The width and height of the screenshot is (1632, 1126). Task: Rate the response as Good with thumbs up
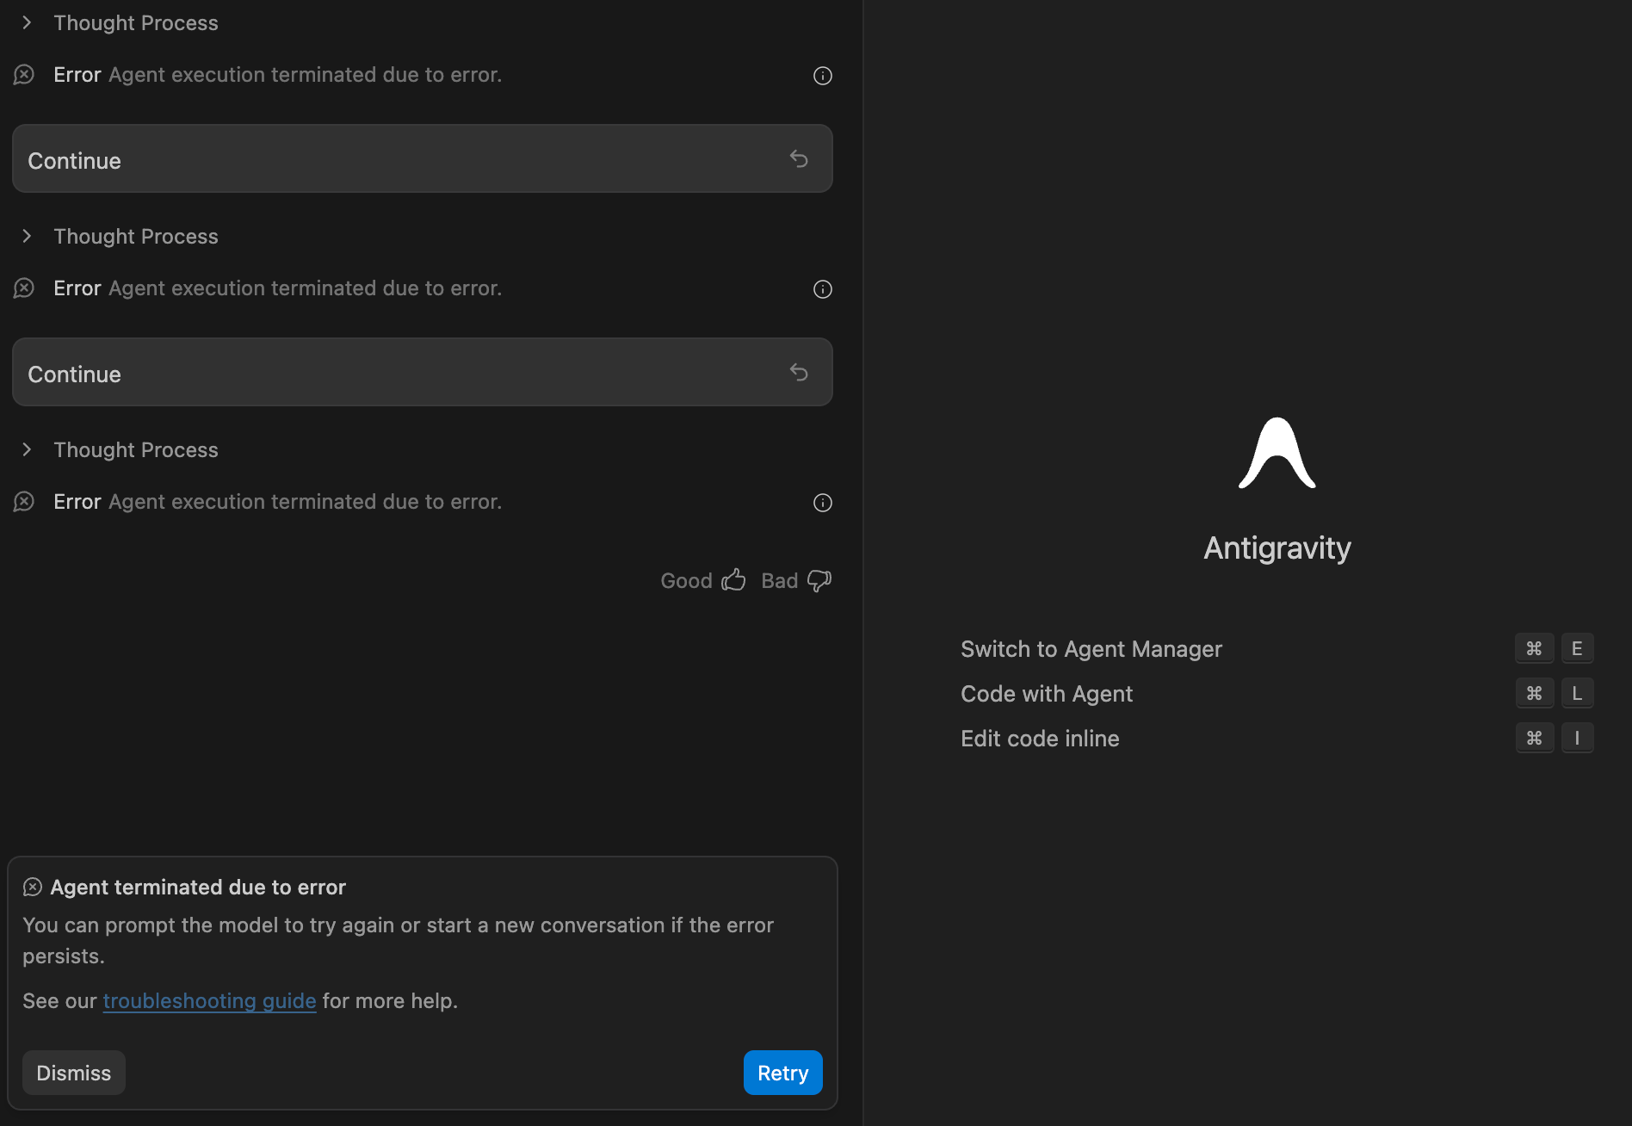tap(733, 580)
